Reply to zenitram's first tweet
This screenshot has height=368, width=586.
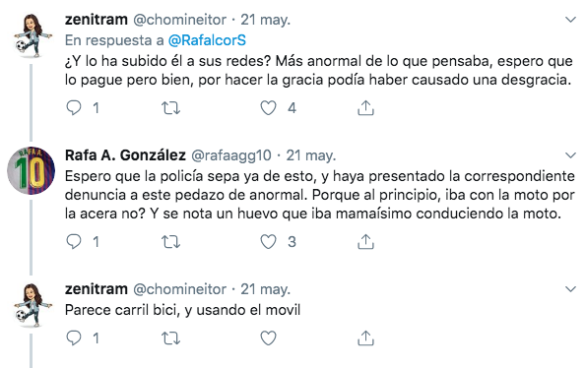[x=74, y=108]
